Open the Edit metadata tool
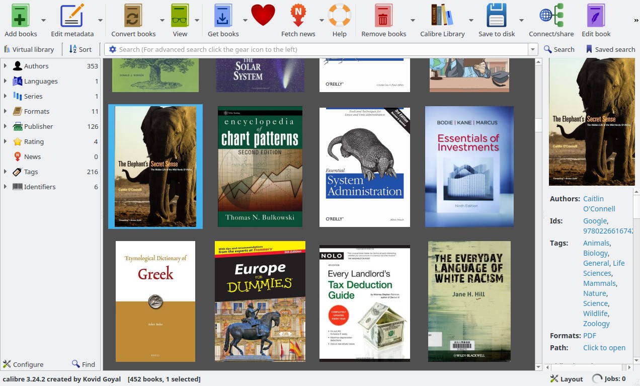This screenshot has height=386, width=640. (72, 16)
